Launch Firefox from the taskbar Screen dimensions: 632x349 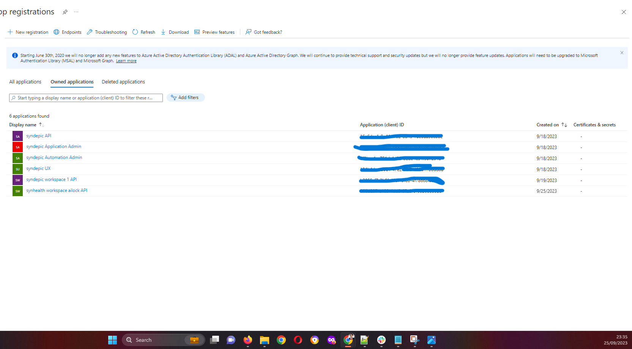click(x=248, y=340)
